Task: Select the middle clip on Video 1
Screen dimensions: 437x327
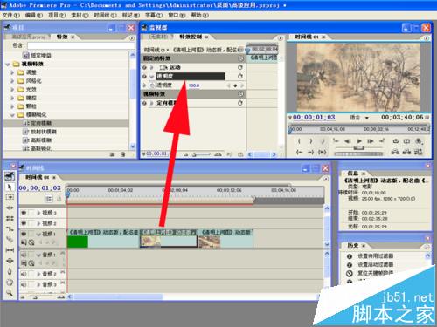Action: 169,238
